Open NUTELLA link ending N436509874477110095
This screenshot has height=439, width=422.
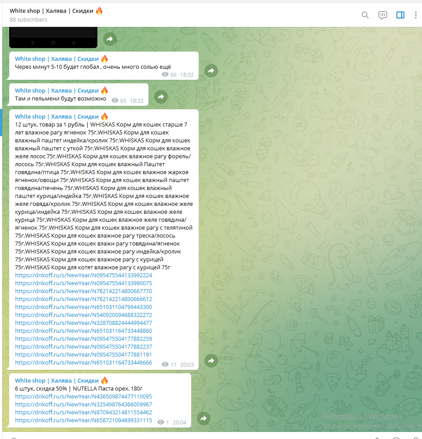[83, 396]
